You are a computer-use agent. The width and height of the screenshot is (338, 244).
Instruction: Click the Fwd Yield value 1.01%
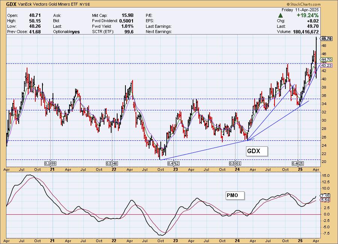[x=127, y=26]
